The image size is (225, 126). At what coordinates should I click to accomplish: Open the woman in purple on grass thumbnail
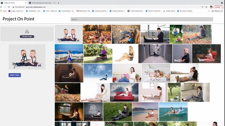tap(98, 54)
